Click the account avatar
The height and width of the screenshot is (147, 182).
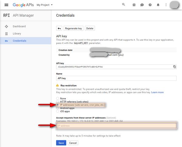pyautogui.click(x=174, y=5)
